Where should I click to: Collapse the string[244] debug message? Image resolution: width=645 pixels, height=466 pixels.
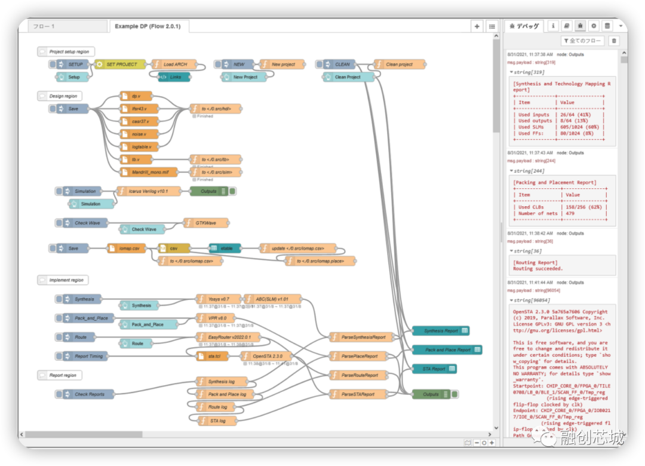point(511,170)
